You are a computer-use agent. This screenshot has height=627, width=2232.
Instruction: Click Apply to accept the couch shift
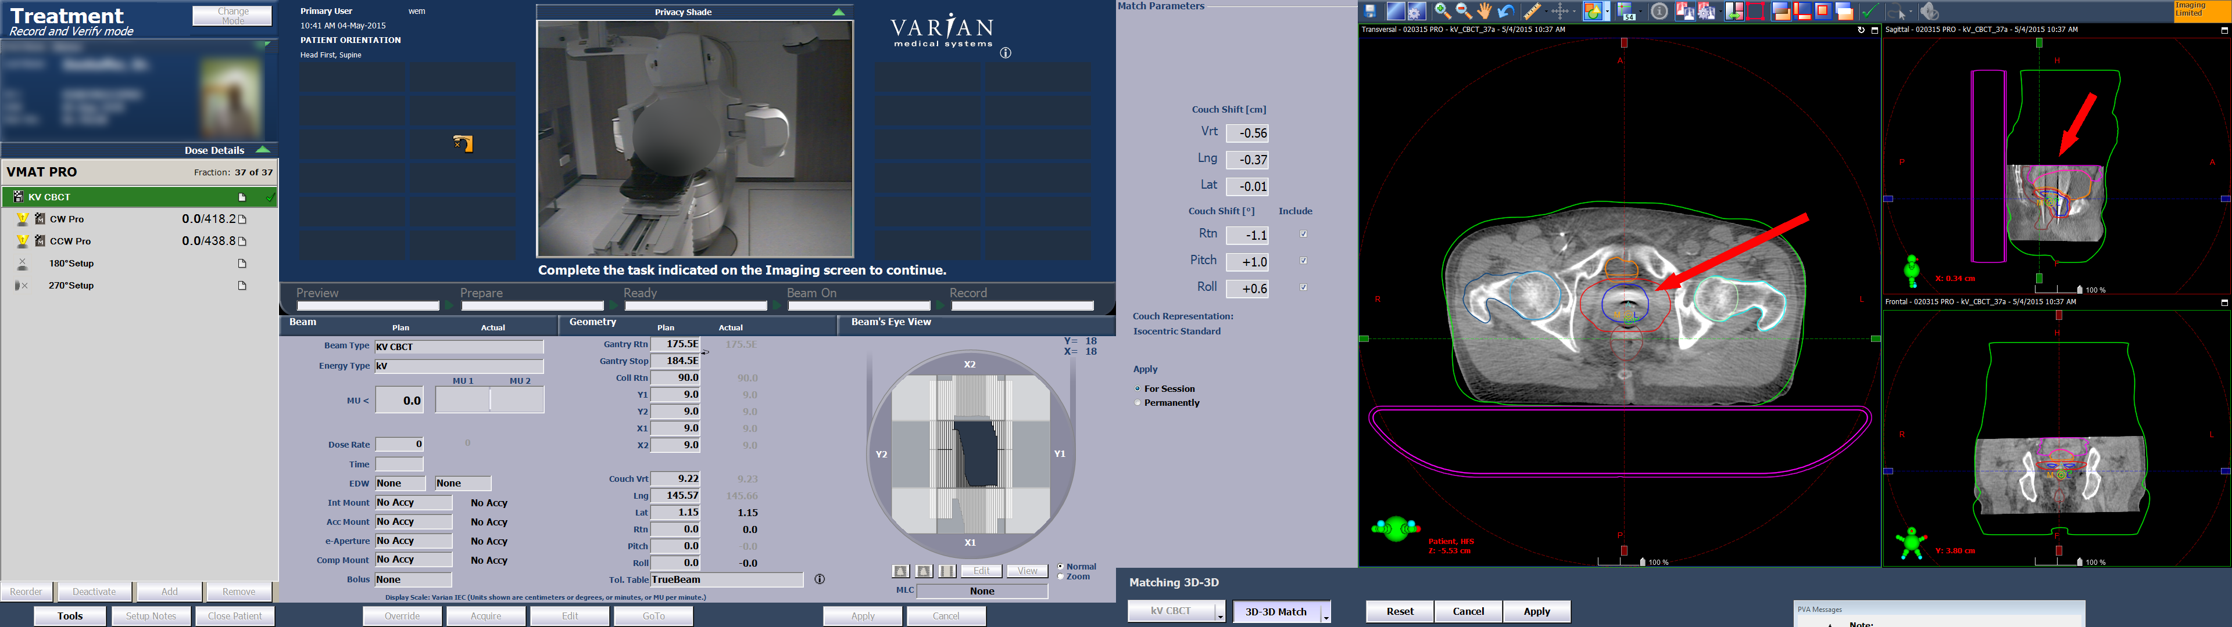(1537, 611)
